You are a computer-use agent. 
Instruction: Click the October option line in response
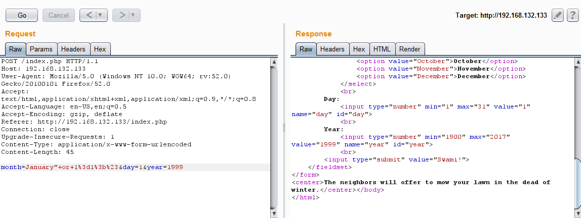[x=437, y=62]
